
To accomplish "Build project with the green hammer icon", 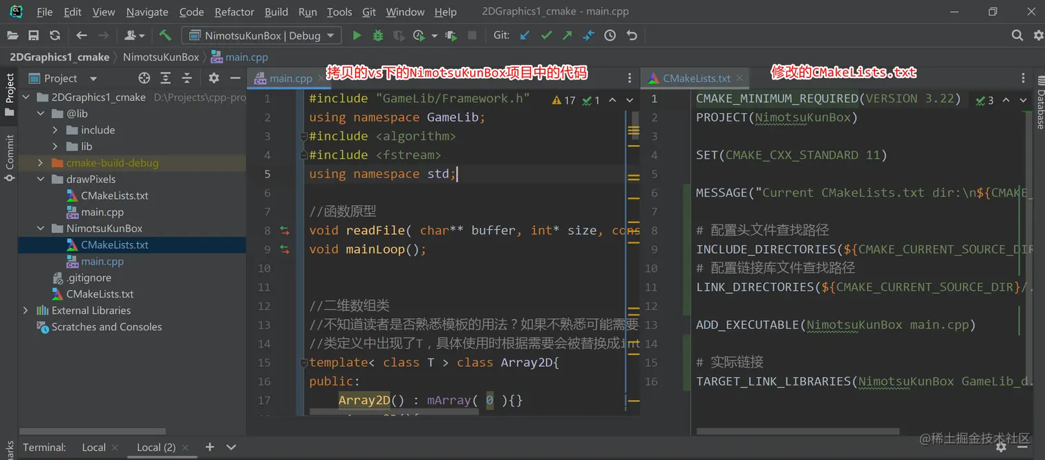I will (165, 35).
